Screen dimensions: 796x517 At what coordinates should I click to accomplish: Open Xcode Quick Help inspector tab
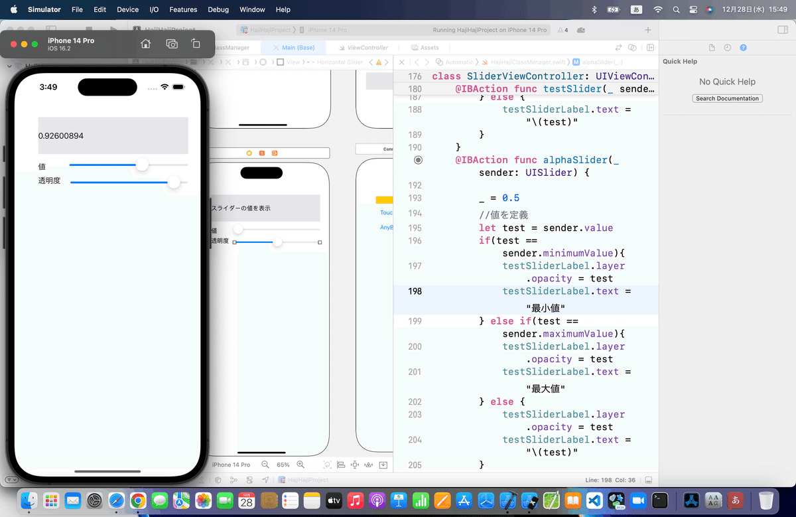pyautogui.click(x=744, y=48)
